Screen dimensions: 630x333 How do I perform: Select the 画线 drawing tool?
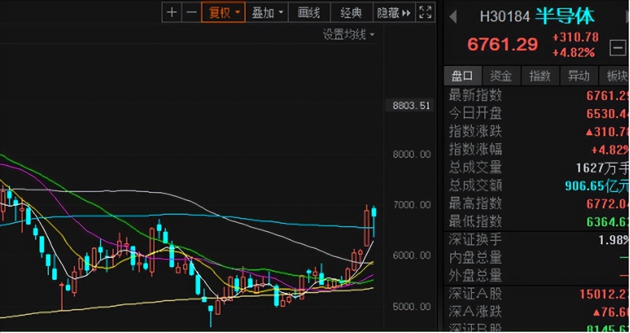[x=309, y=12]
